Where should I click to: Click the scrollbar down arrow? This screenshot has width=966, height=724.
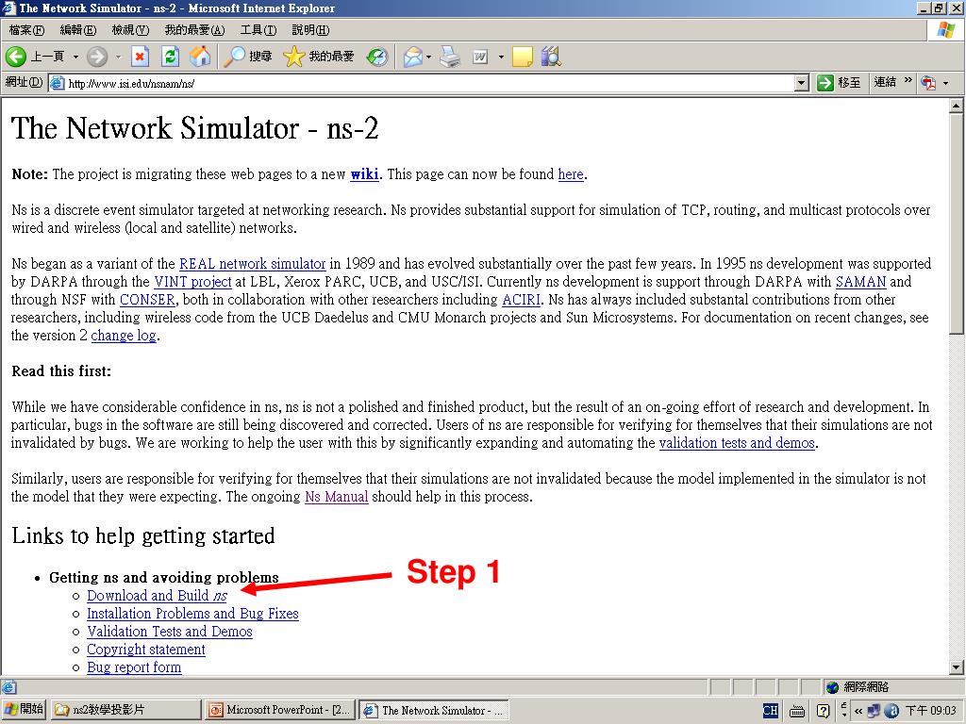point(957,667)
